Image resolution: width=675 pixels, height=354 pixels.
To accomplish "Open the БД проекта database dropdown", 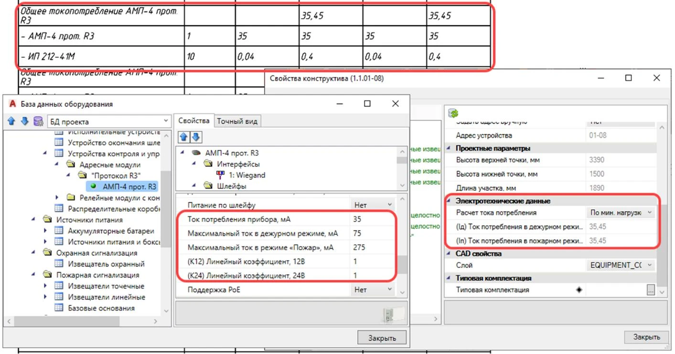I will pos(165,121).
